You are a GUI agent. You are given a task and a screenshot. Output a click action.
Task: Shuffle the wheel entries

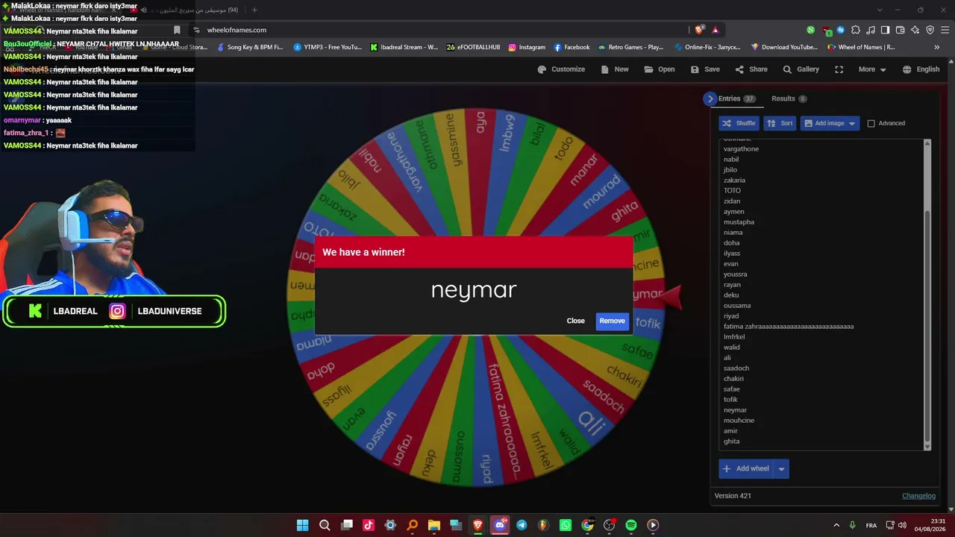click(739, 123)
